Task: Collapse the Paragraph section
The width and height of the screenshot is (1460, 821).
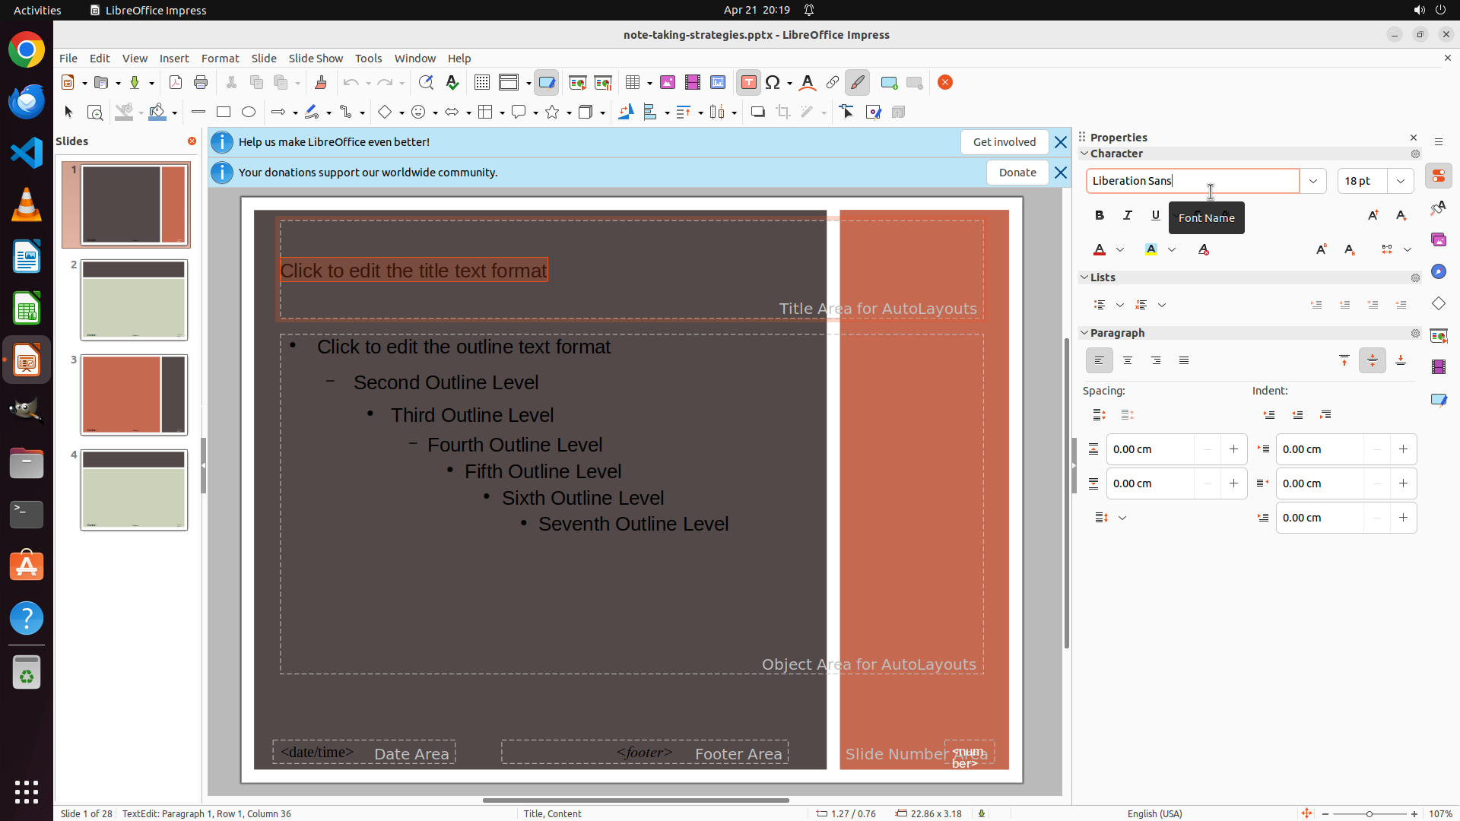Action: click(1085, 333)
